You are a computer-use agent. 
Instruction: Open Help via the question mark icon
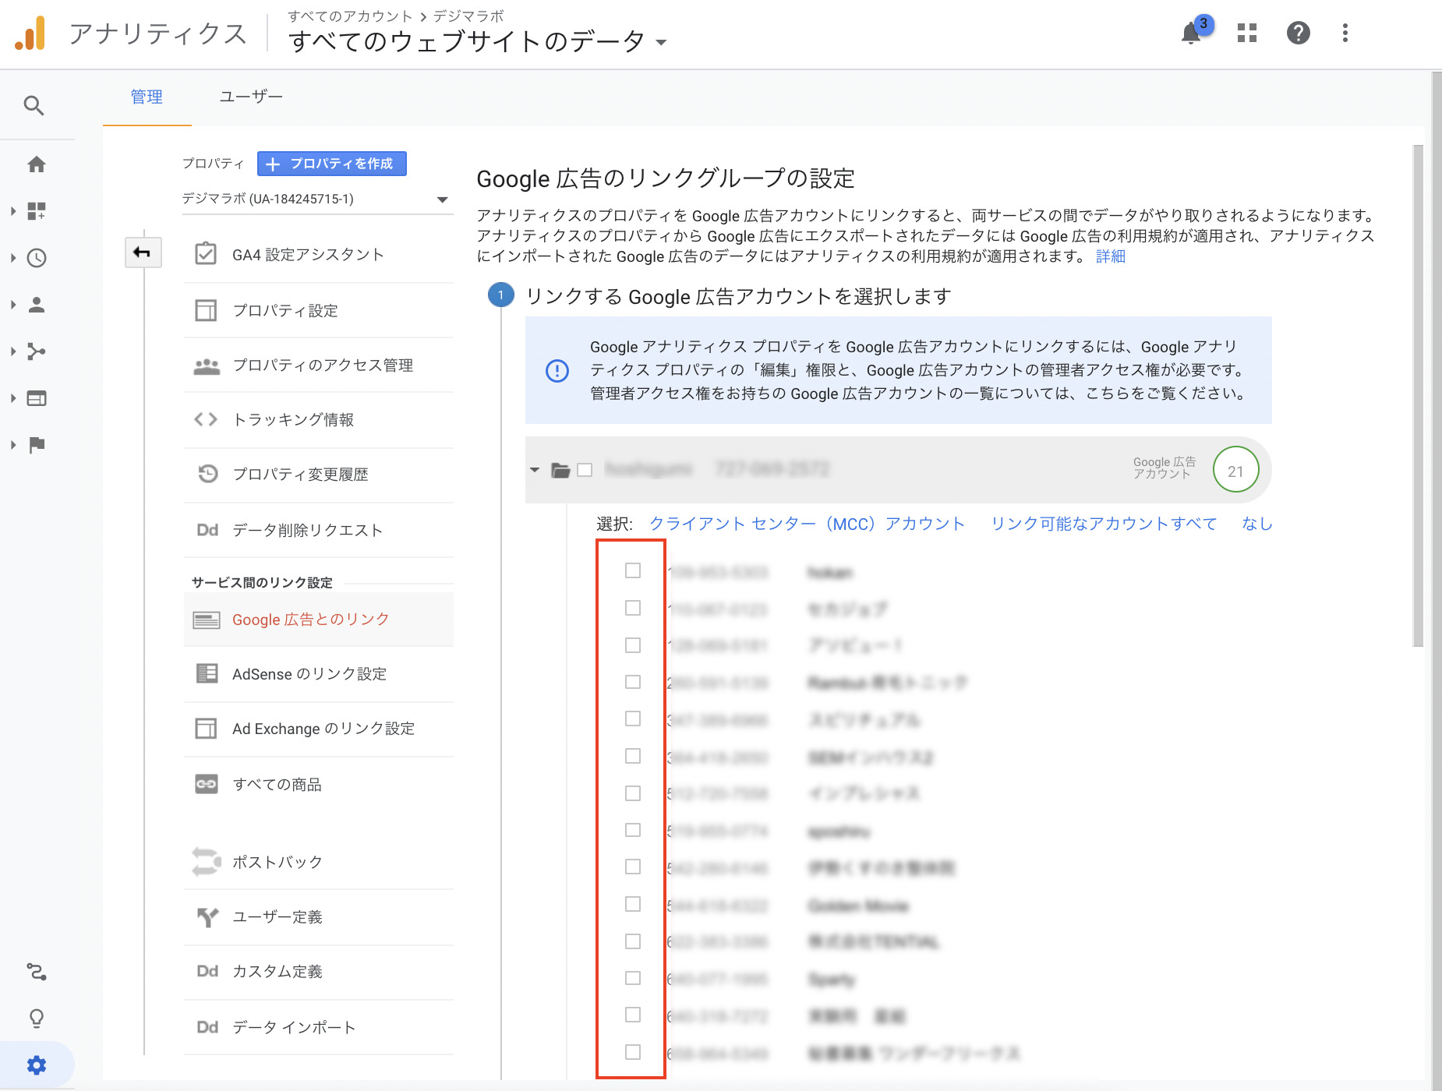1298,33
